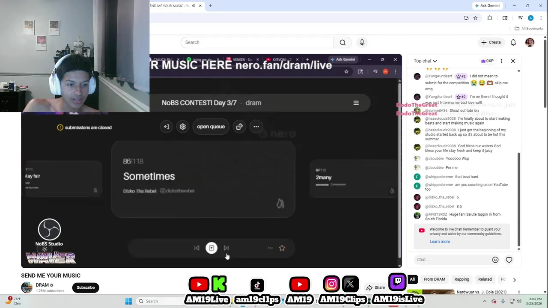Open the media controls icon in Chrome toolbar
The image size is (548, 308).
coord(520,18)
